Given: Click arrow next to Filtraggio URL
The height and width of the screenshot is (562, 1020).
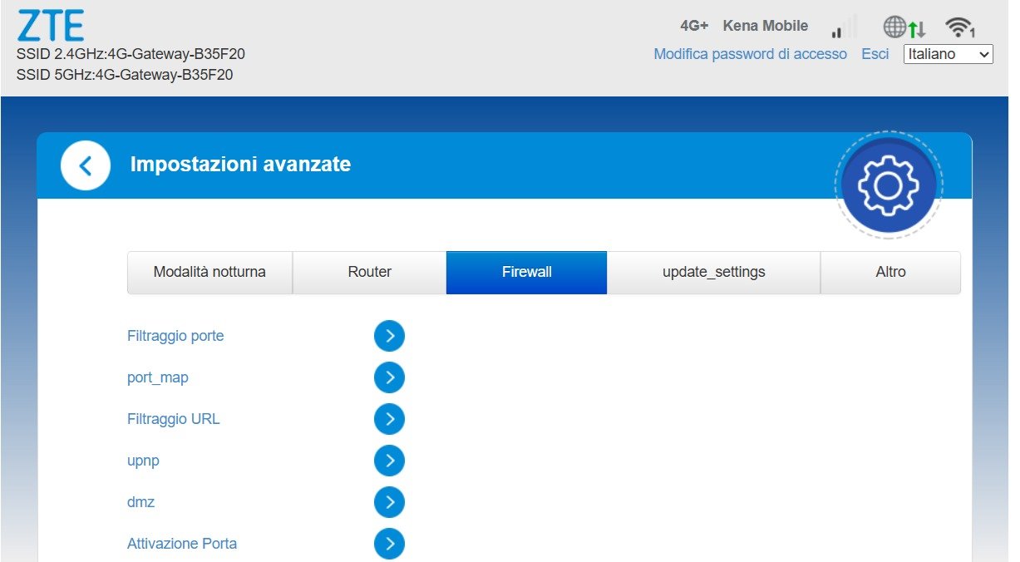Looking at the screenshot, I should [389, 419].
